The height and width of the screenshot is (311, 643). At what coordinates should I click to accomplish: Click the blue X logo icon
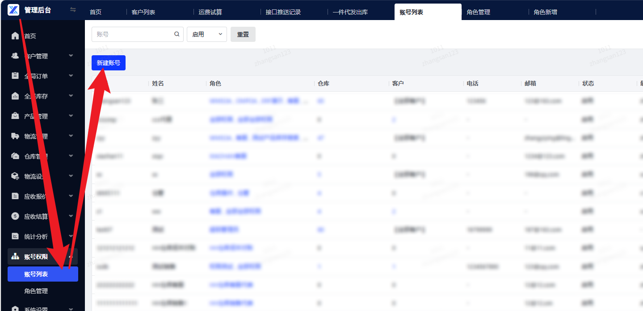tap(13, 10)
